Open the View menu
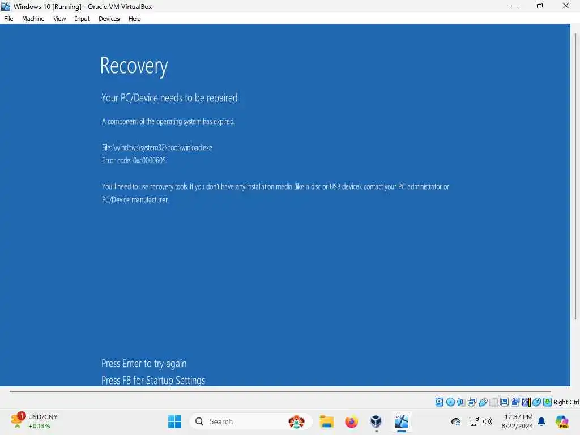Screen dimensions: 580x435 [59, 19]
